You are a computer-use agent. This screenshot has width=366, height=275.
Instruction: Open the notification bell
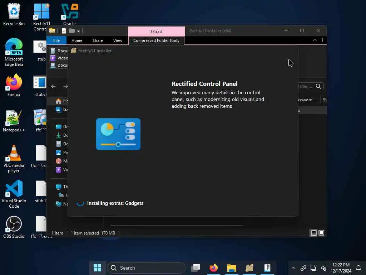coord(358,268)
